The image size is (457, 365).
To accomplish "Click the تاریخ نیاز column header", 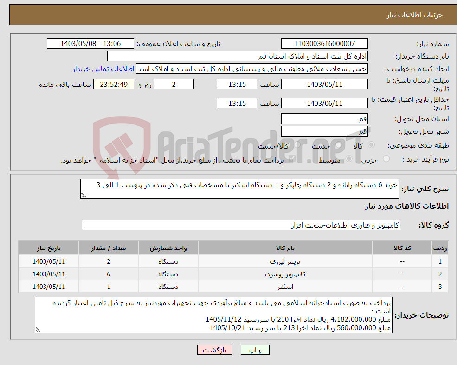I will (x=49, y=248).
